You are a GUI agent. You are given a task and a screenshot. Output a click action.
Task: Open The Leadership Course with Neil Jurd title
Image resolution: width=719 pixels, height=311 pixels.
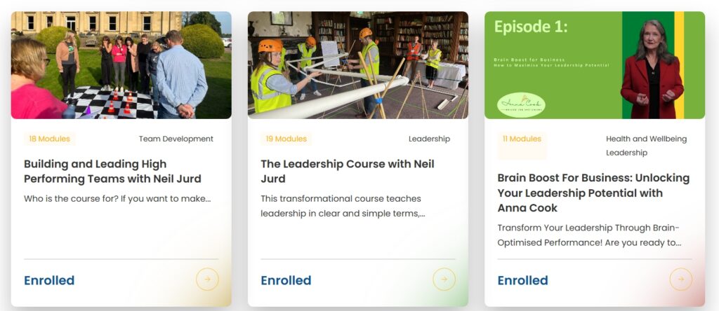(x=348, y=171)
